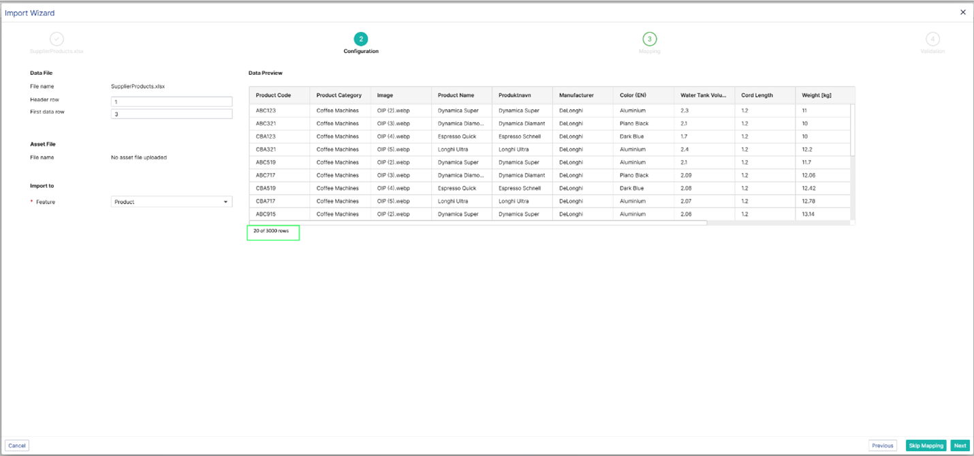The height and width of the screenshot is (456, 974).
Task: Click Dark Blue color in CBA123 row
Action: 643,137
